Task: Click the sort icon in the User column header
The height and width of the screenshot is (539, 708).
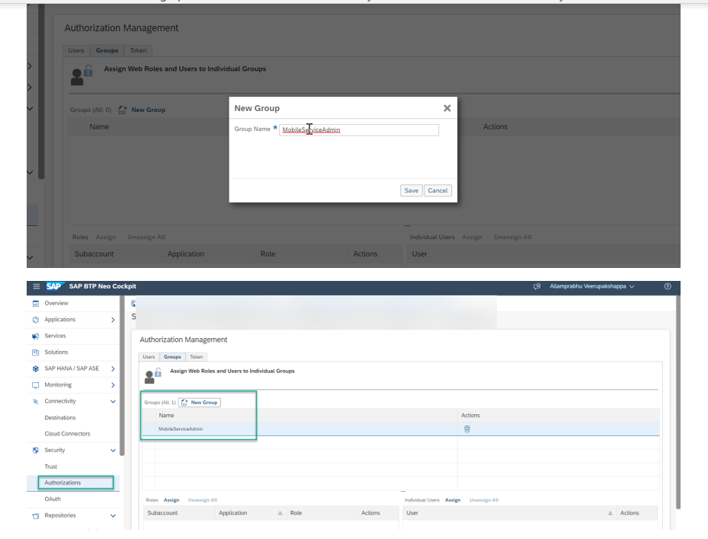Action: click(610, 513)
